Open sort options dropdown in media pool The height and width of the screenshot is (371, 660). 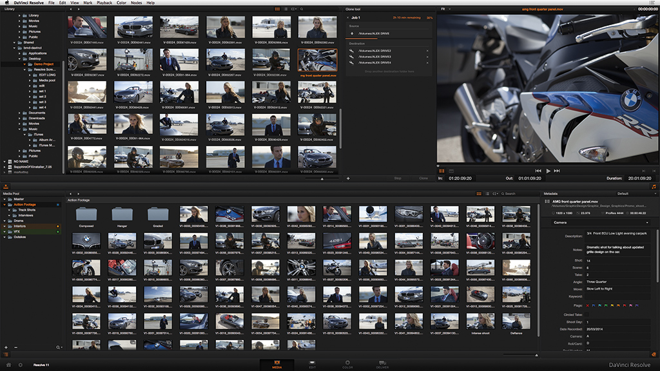coord(496,193)
